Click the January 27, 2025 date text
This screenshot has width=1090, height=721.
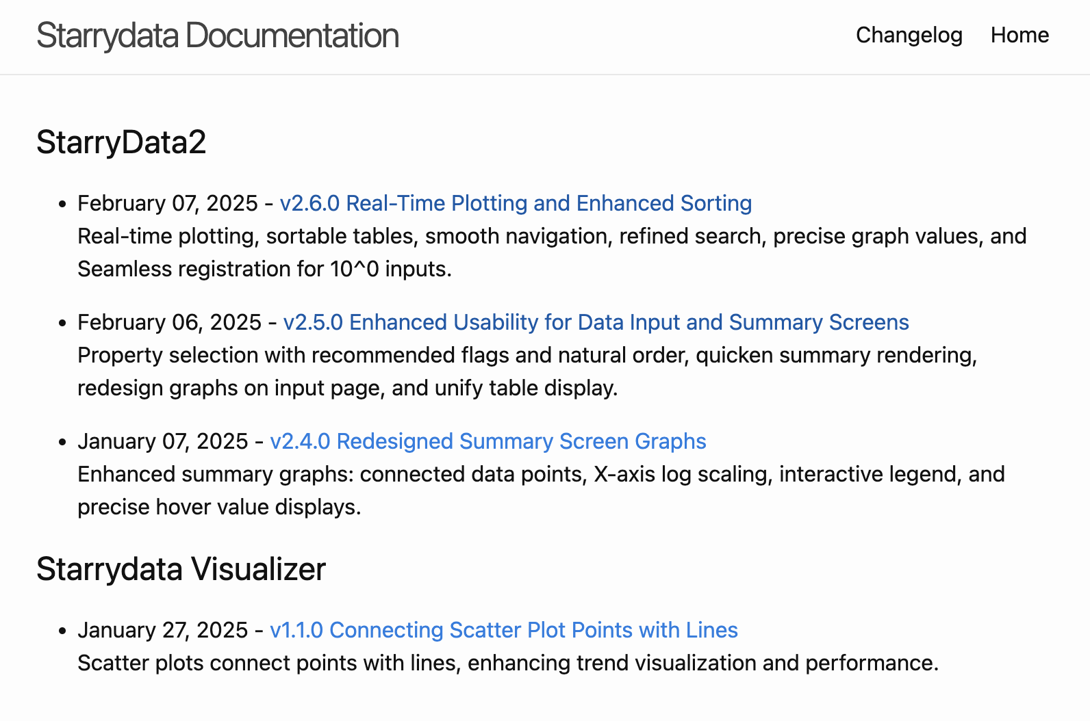coord(162,630)
